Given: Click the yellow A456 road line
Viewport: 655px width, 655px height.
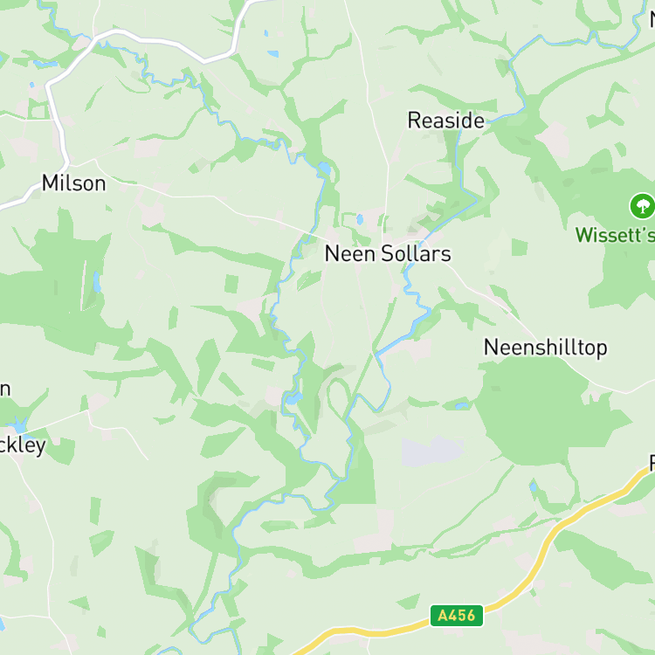Looking at the screenshot, I should 543,548.
